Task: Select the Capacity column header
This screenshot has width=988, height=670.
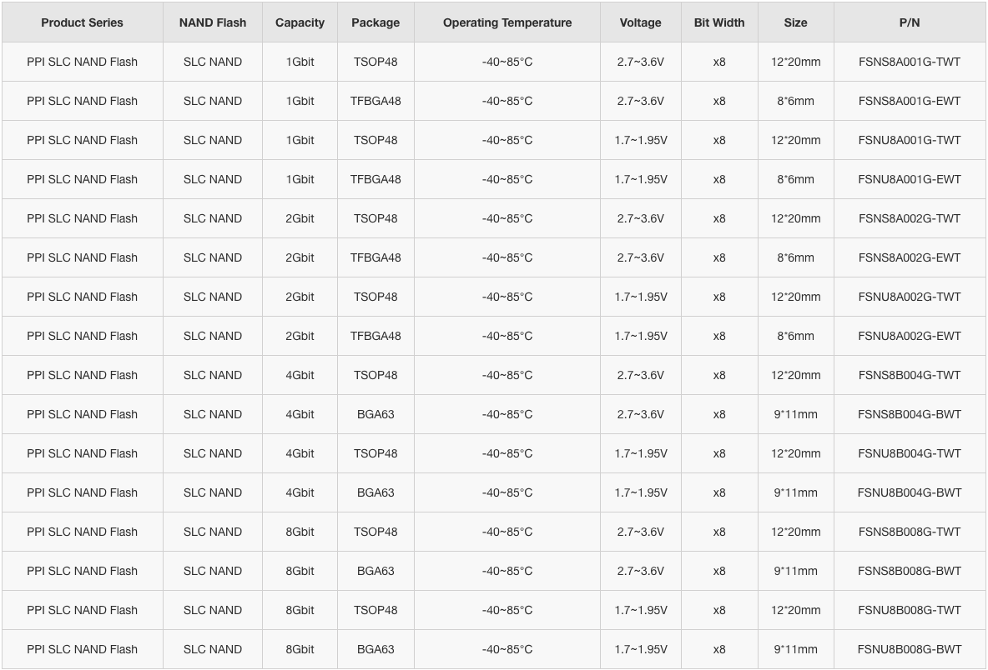Action: (x=300, y=22)
